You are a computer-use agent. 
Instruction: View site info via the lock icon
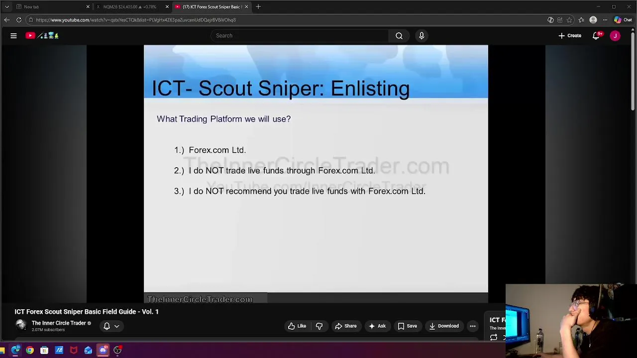(x=31, y=20)
